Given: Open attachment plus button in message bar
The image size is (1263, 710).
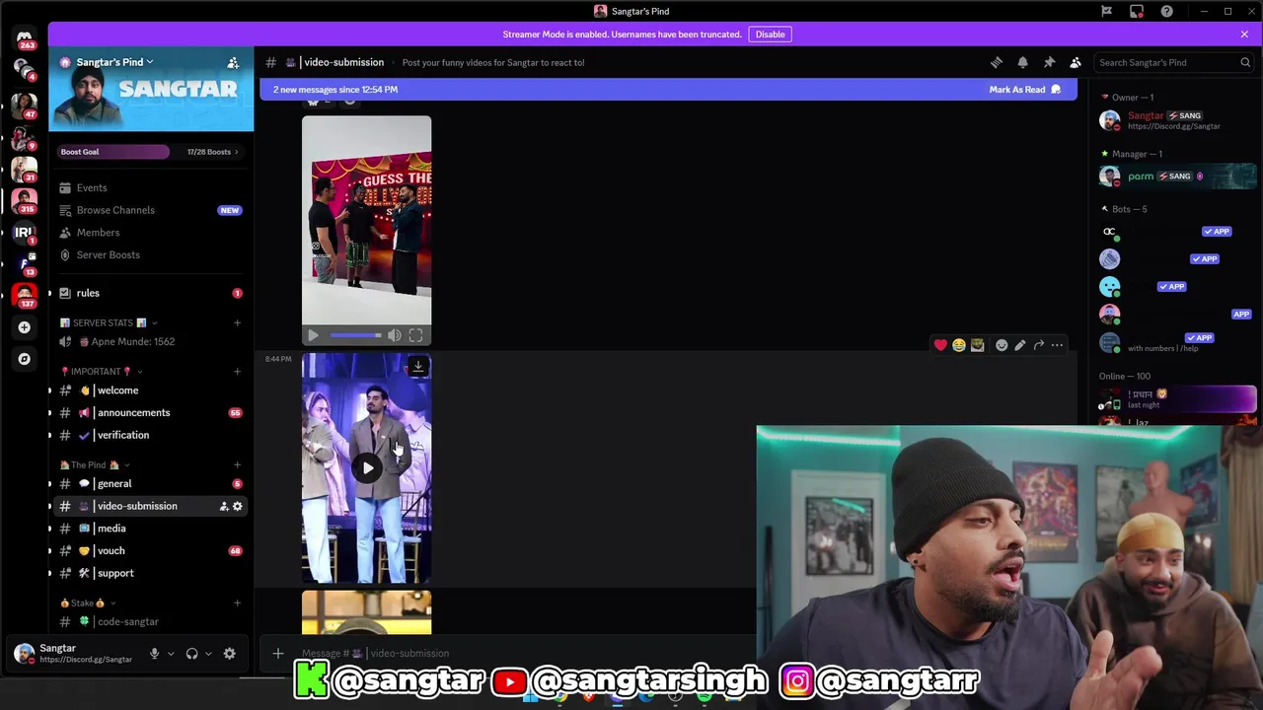Looking at the screenshot, I should point(278,653).
